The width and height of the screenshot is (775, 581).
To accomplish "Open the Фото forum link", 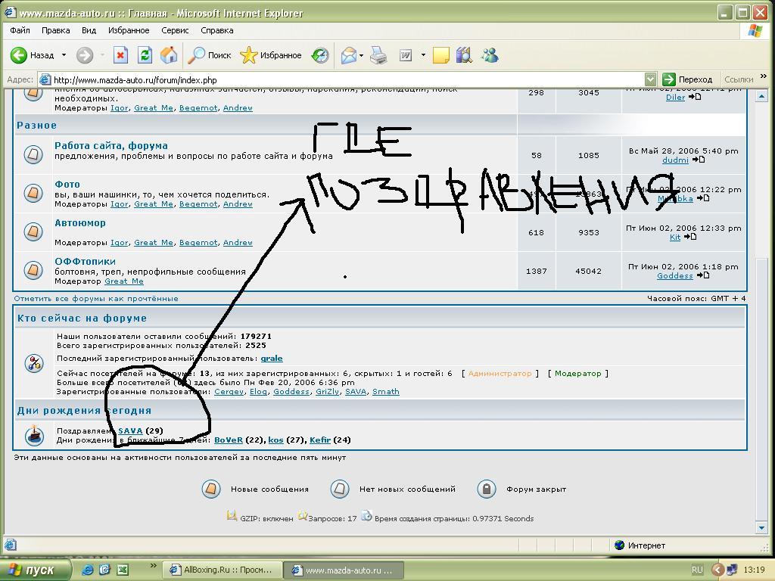I will point(67,185).
